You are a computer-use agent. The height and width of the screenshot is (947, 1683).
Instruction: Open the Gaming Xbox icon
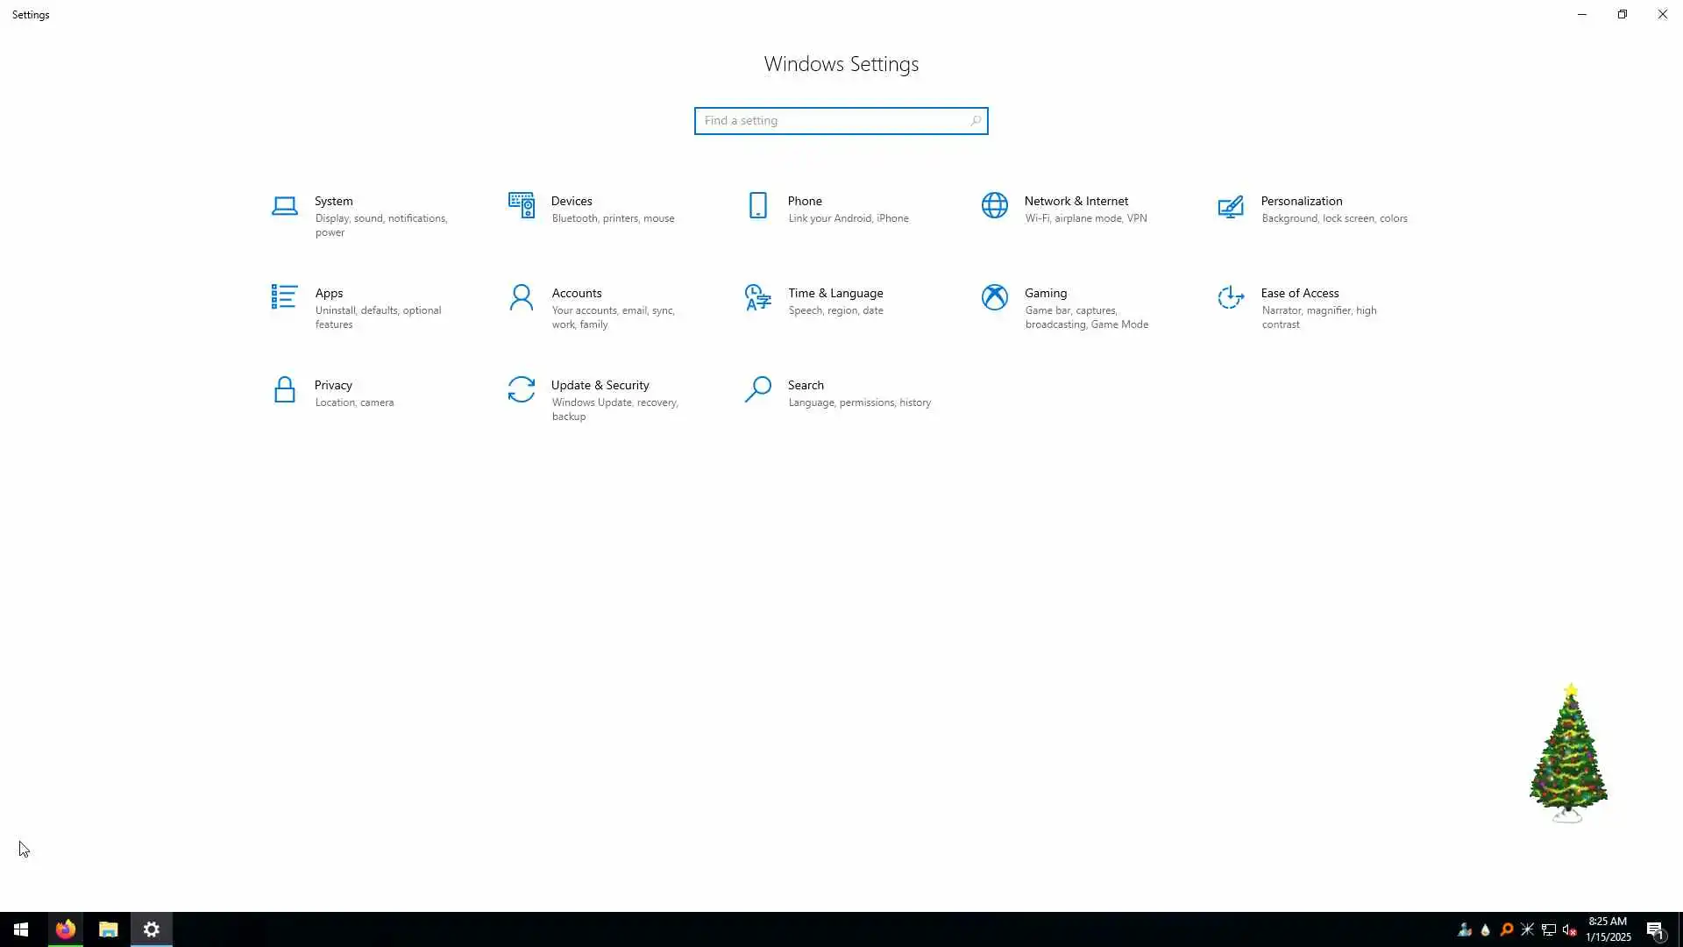point(994,298)
